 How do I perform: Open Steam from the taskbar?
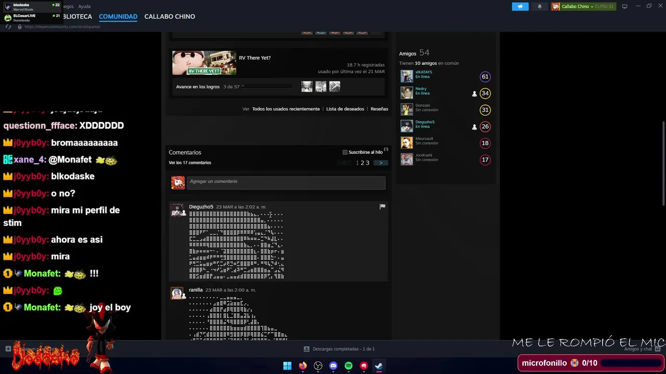click(x=379, y=366)
